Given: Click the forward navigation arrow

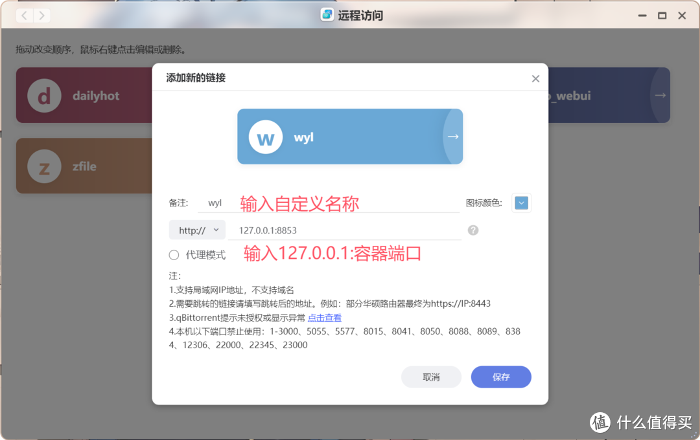Looking at the screenshot, I should pyautogui.click(x=41, y=15).
